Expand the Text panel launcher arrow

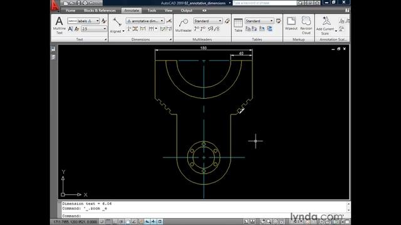click(105, 39)
